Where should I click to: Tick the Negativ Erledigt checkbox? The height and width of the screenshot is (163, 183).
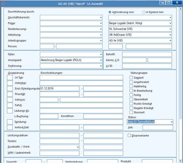coord(131,108)
